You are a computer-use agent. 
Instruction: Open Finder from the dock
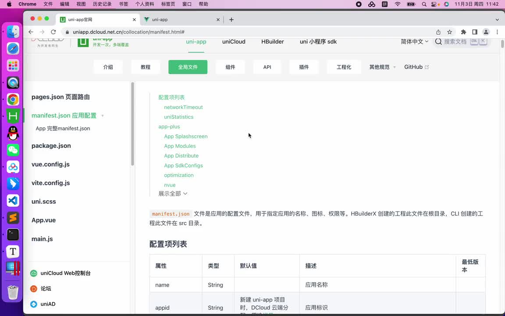pyautogui.click(x=13, y=32)
